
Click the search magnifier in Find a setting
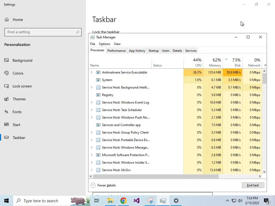tap(78, 32)
